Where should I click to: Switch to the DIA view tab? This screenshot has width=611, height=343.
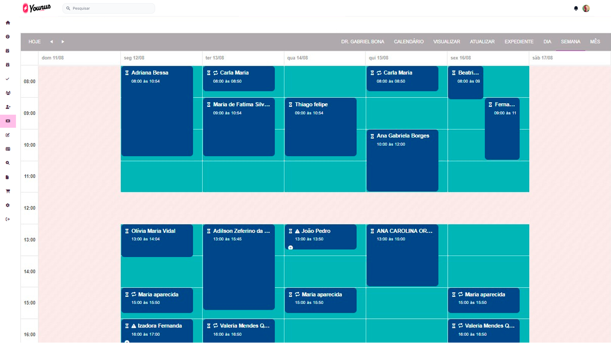tap(547, 42)
